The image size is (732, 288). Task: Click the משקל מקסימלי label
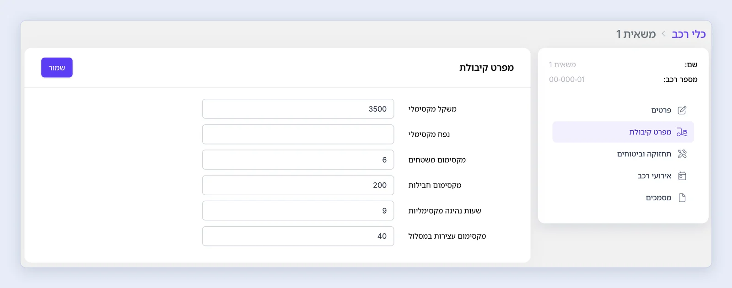[432, 109]
